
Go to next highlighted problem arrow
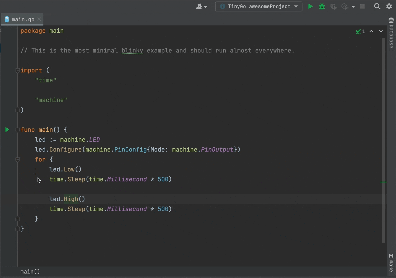[x=381, y=31]
